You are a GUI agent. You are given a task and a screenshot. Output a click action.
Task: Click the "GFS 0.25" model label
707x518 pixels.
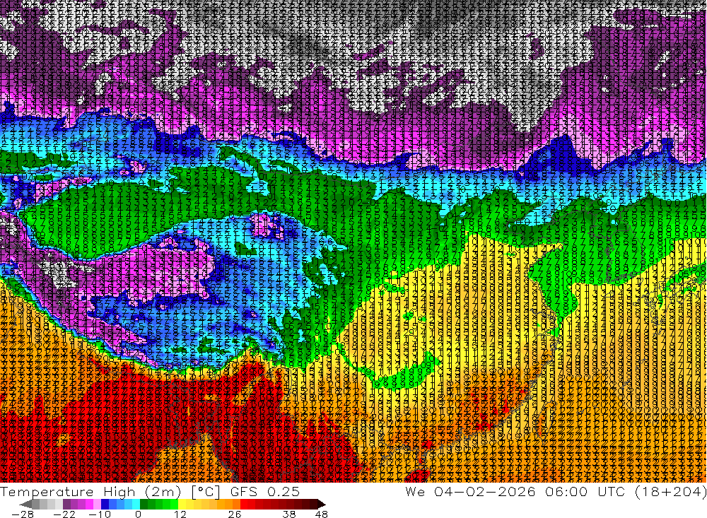pos(265,491)
